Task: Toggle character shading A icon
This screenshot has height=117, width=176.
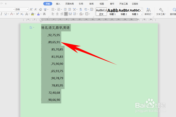Action: click(x=44, y=14)
